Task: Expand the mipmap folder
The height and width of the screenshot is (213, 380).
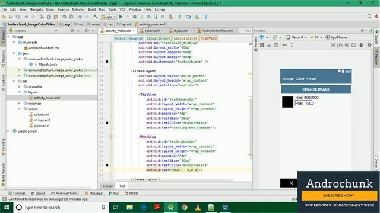Action: (20, 104)
